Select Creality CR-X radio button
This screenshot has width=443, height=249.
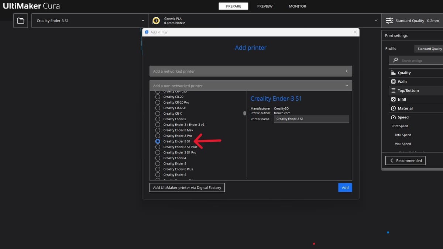pos(158,113)
